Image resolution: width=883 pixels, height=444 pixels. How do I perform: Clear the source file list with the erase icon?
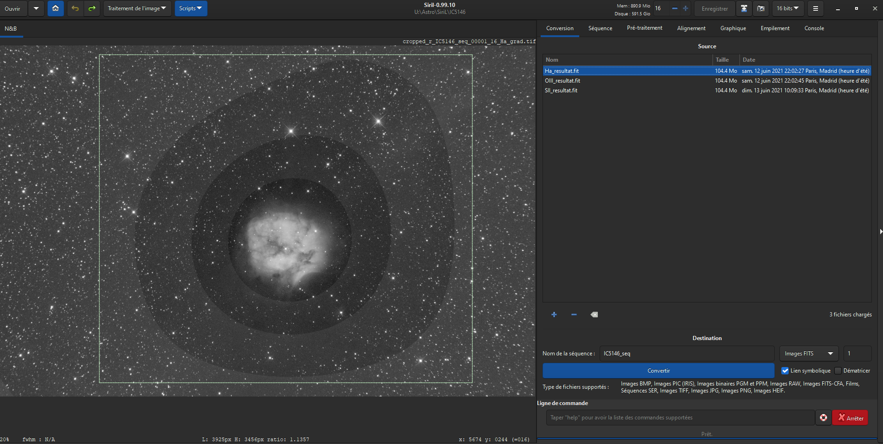[x=594, y=315]
